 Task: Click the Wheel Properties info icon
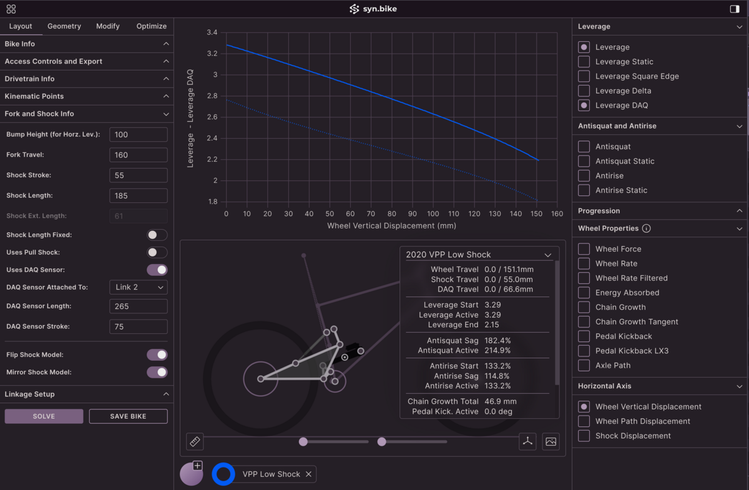(x=646, y=228)
